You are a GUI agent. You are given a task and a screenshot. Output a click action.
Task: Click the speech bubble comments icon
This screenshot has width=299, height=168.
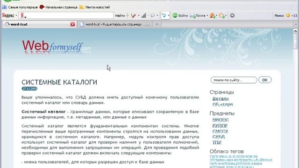[153, 15]
